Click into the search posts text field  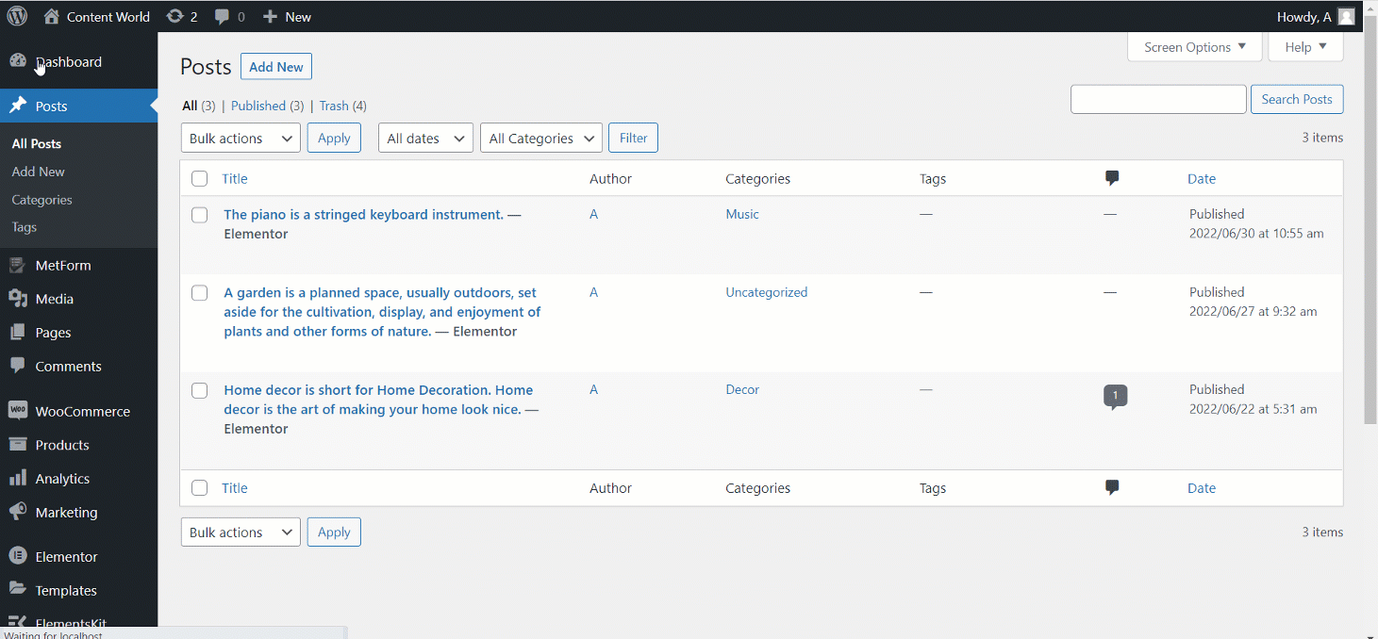pos(1158,99)
